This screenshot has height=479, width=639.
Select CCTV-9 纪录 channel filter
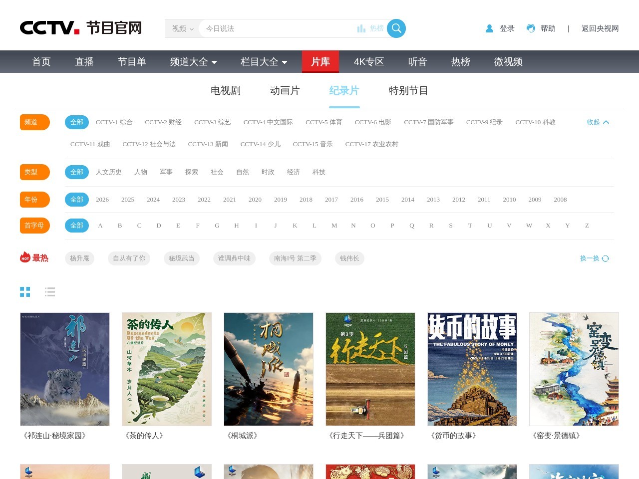coord(484,122)
